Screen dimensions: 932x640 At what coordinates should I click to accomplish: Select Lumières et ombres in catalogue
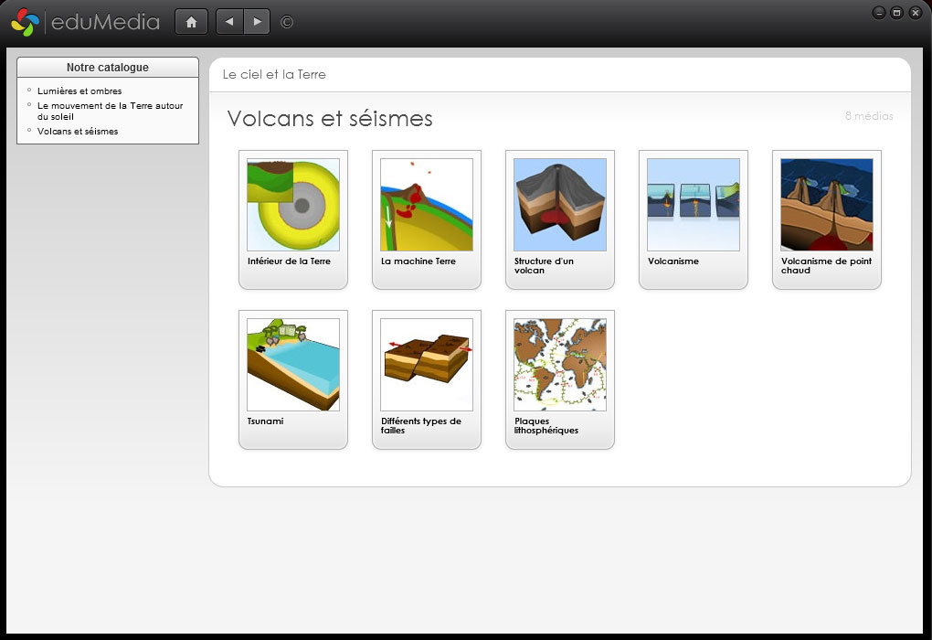pos(79,91)
